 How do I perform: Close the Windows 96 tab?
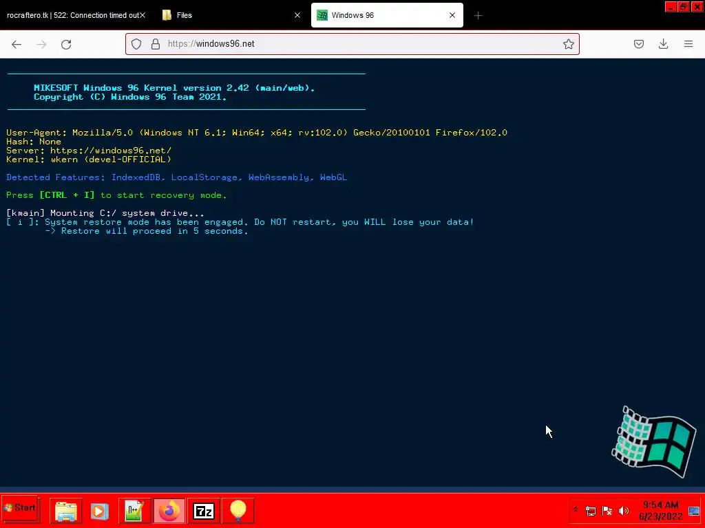tap(452, 15)
